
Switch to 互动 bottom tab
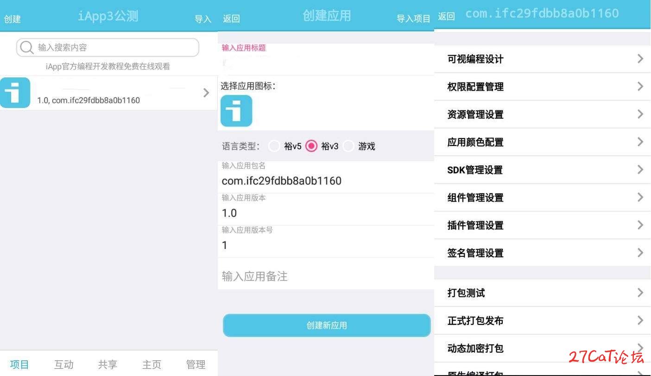[x=64, y=364]
